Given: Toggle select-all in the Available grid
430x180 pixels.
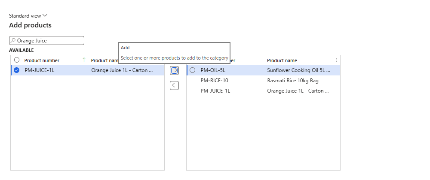Looking at the screenshot, I should click(x=17, y=60).
